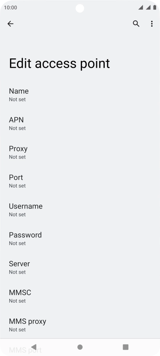Tap the battery icon in status bar

(x=155, y=7)
